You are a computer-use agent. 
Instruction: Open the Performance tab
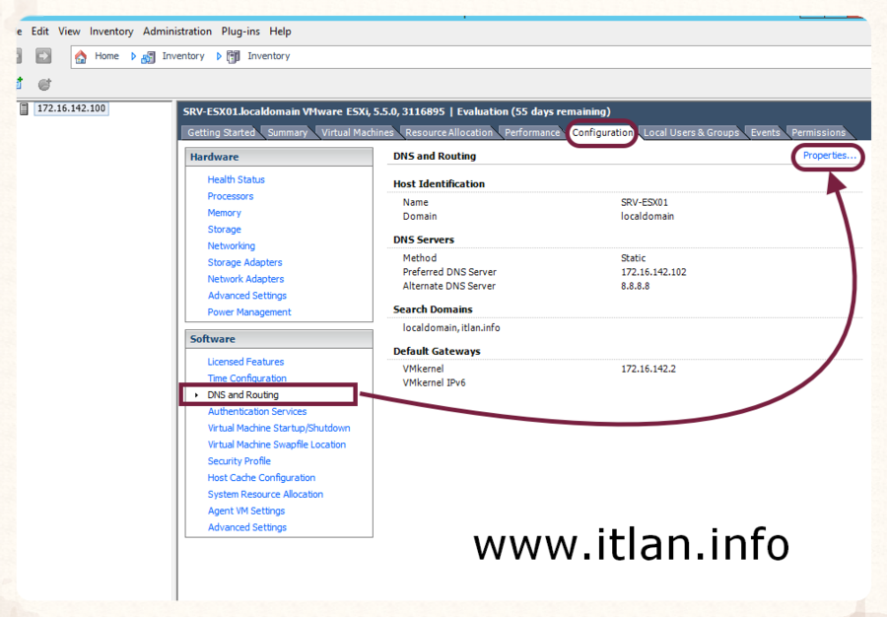pyautogui.click(x=532, y=133)
